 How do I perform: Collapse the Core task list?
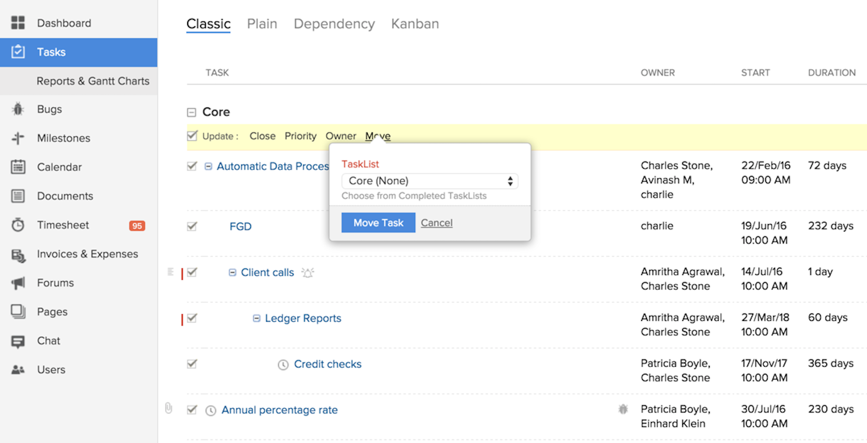(191, 112)
